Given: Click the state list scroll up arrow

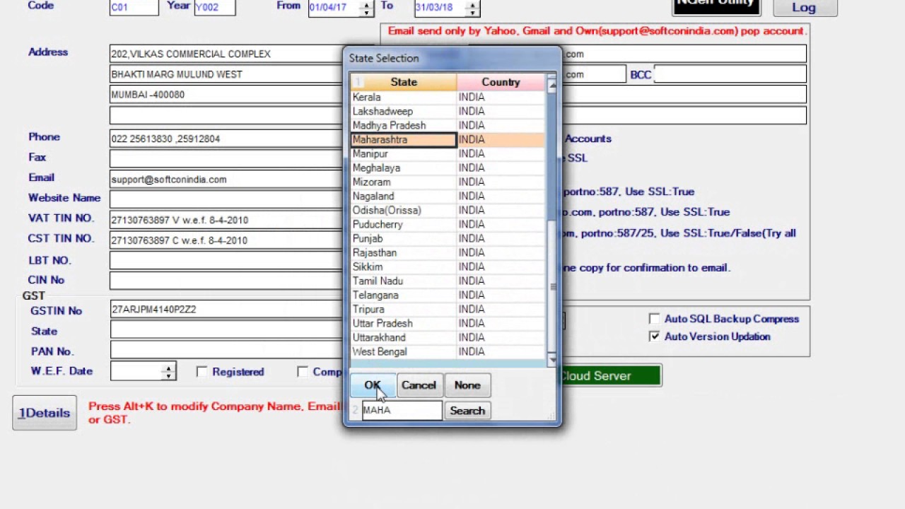Looking at the screenshot, I should (552, 85).
